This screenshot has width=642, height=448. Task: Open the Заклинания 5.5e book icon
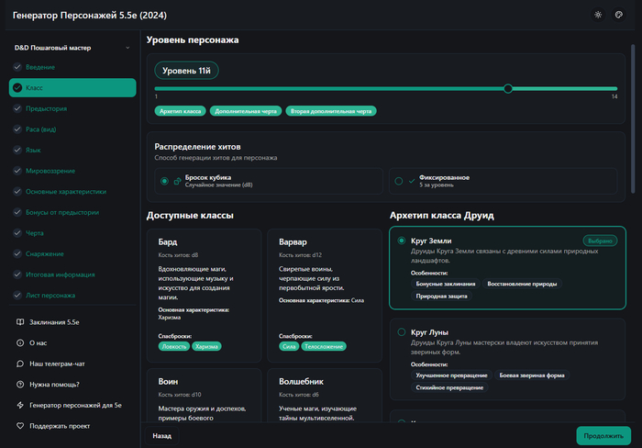[x=19, y=322]
